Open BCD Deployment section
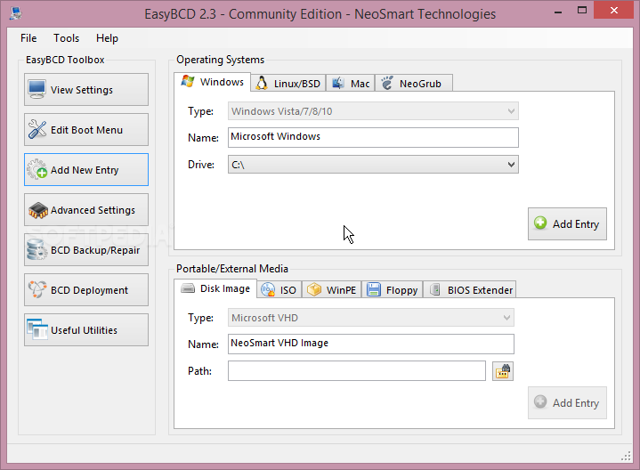The height and width of the screenshot is (470, 640). [x=86, y=289]
